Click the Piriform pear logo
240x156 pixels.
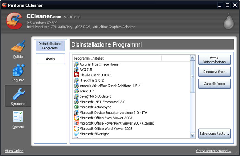(229, 21)
